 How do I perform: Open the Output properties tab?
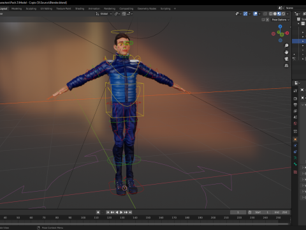(x=295, y=105)
